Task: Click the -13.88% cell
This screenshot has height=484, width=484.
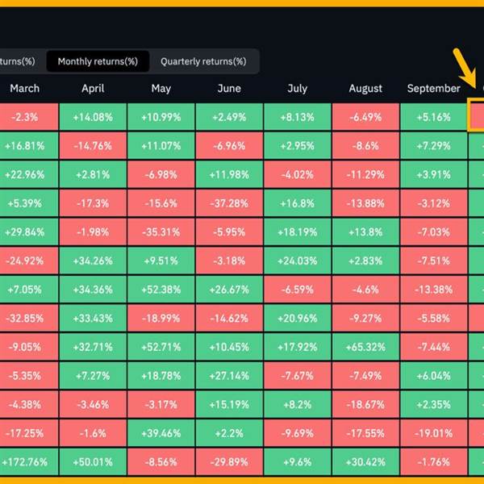Action: click(x=365, y=202)
